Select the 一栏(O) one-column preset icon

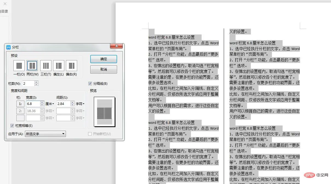click(x=19, y=66)
